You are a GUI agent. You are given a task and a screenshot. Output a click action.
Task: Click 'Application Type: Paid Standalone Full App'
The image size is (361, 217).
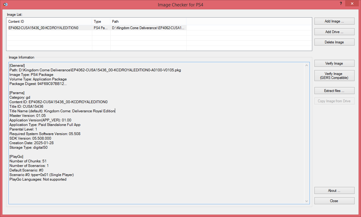(45, 125)
